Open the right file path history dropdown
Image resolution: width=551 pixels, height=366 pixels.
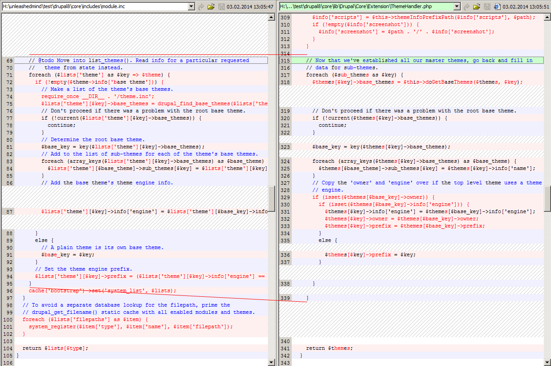pos(457,6)
